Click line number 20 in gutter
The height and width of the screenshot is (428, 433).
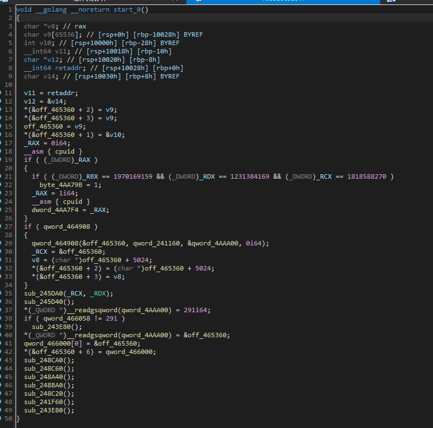tap(8, 168)
